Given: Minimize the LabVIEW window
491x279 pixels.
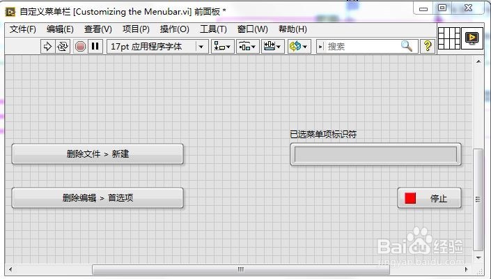Looking at the screenshot, I should 423,8.
